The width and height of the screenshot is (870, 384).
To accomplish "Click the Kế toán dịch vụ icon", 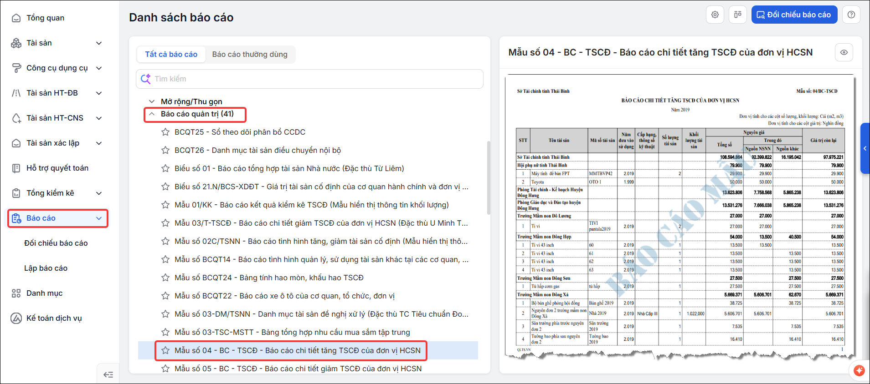I will (x=16, y=318).
